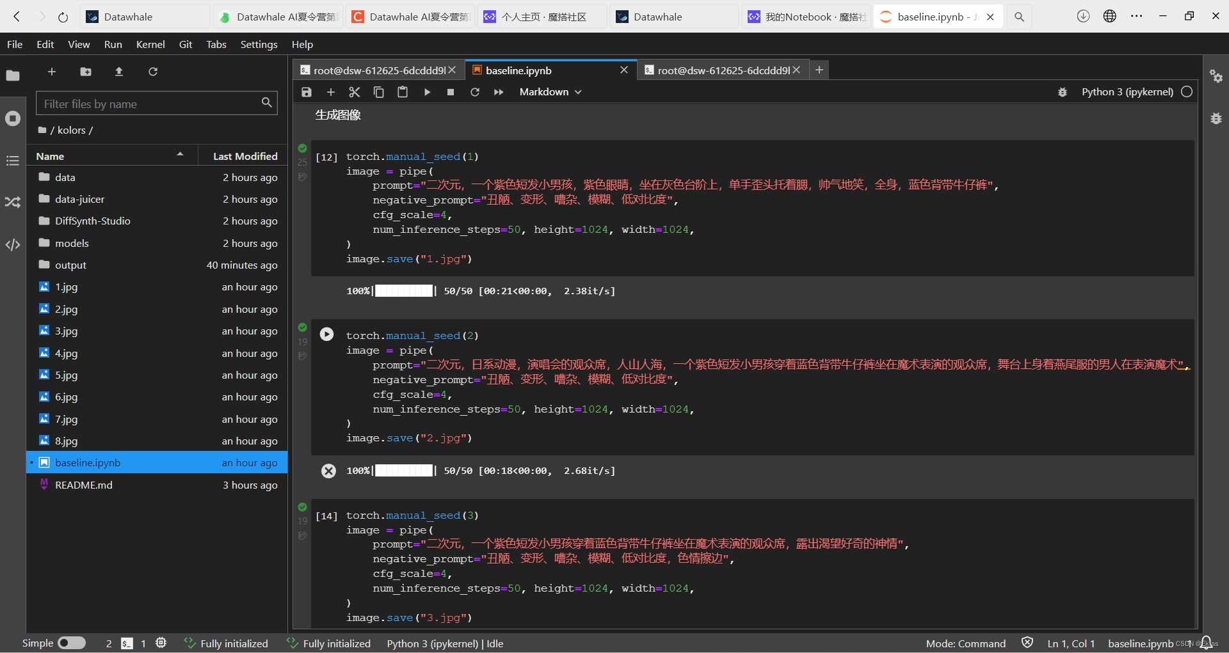1229x653 pixels.
Task: Run the seed(2) cell with play button
Action: pos(326,334)
